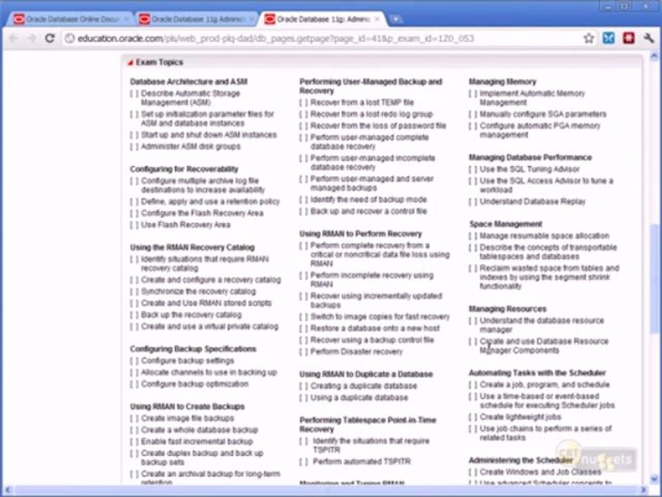Click the text Back up and recover a control file

coord(368,211)
